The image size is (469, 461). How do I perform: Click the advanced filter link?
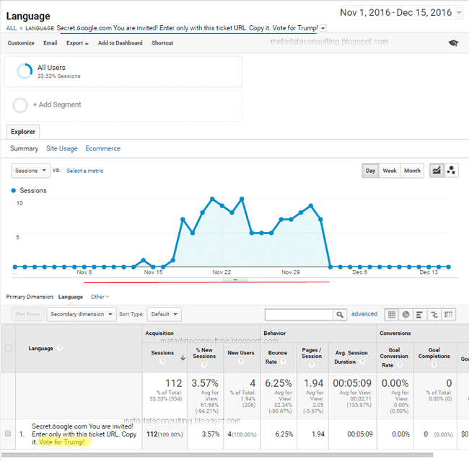(x=364, y=314)
